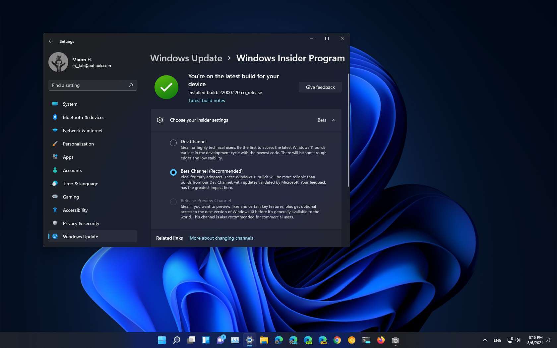Image resolution: width=557 pixels, height=348 pixels.
Task: Open File Explorer from the taskbar
Action: point(264,340)
